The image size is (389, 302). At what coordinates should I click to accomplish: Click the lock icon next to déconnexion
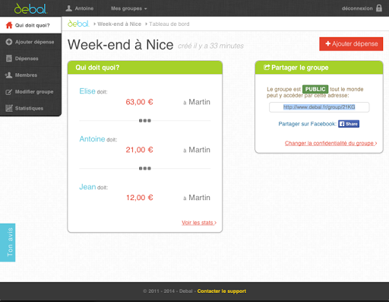pos(379,8)
